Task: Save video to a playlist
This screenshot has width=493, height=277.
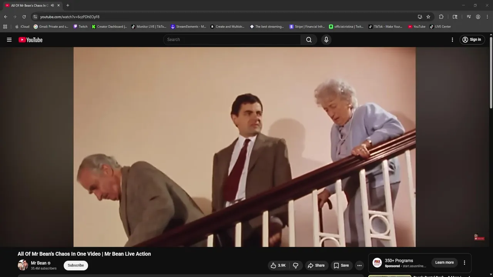Action: tap(341, 265)
